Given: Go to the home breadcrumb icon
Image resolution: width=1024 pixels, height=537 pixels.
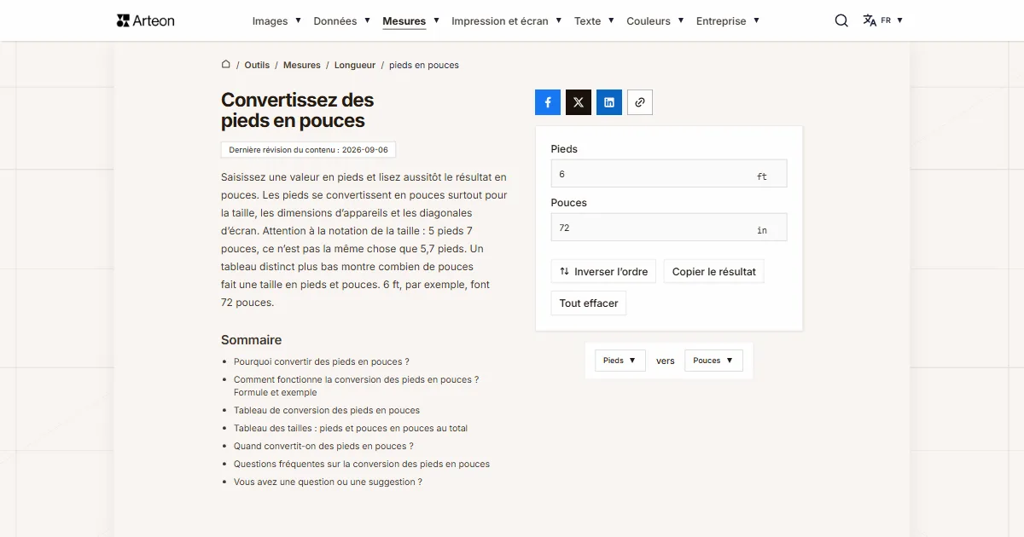Looking at the screenshot, I should tap(226, 64).
